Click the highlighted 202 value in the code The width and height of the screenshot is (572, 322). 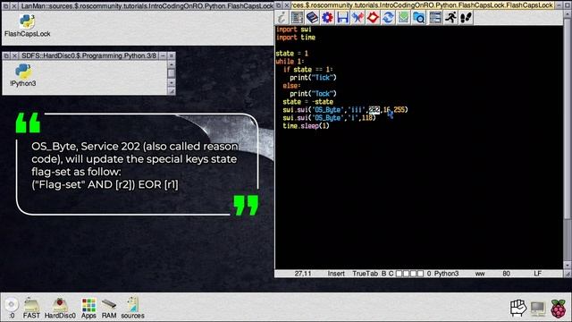(374, 109)
